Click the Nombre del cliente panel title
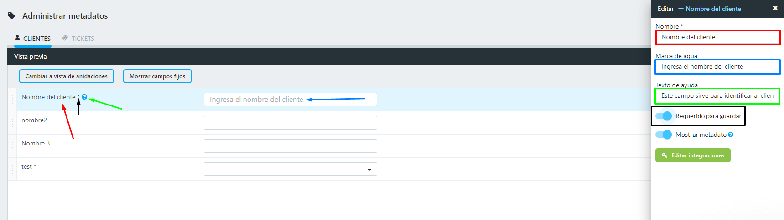784x220 pixels. point(713,9)
